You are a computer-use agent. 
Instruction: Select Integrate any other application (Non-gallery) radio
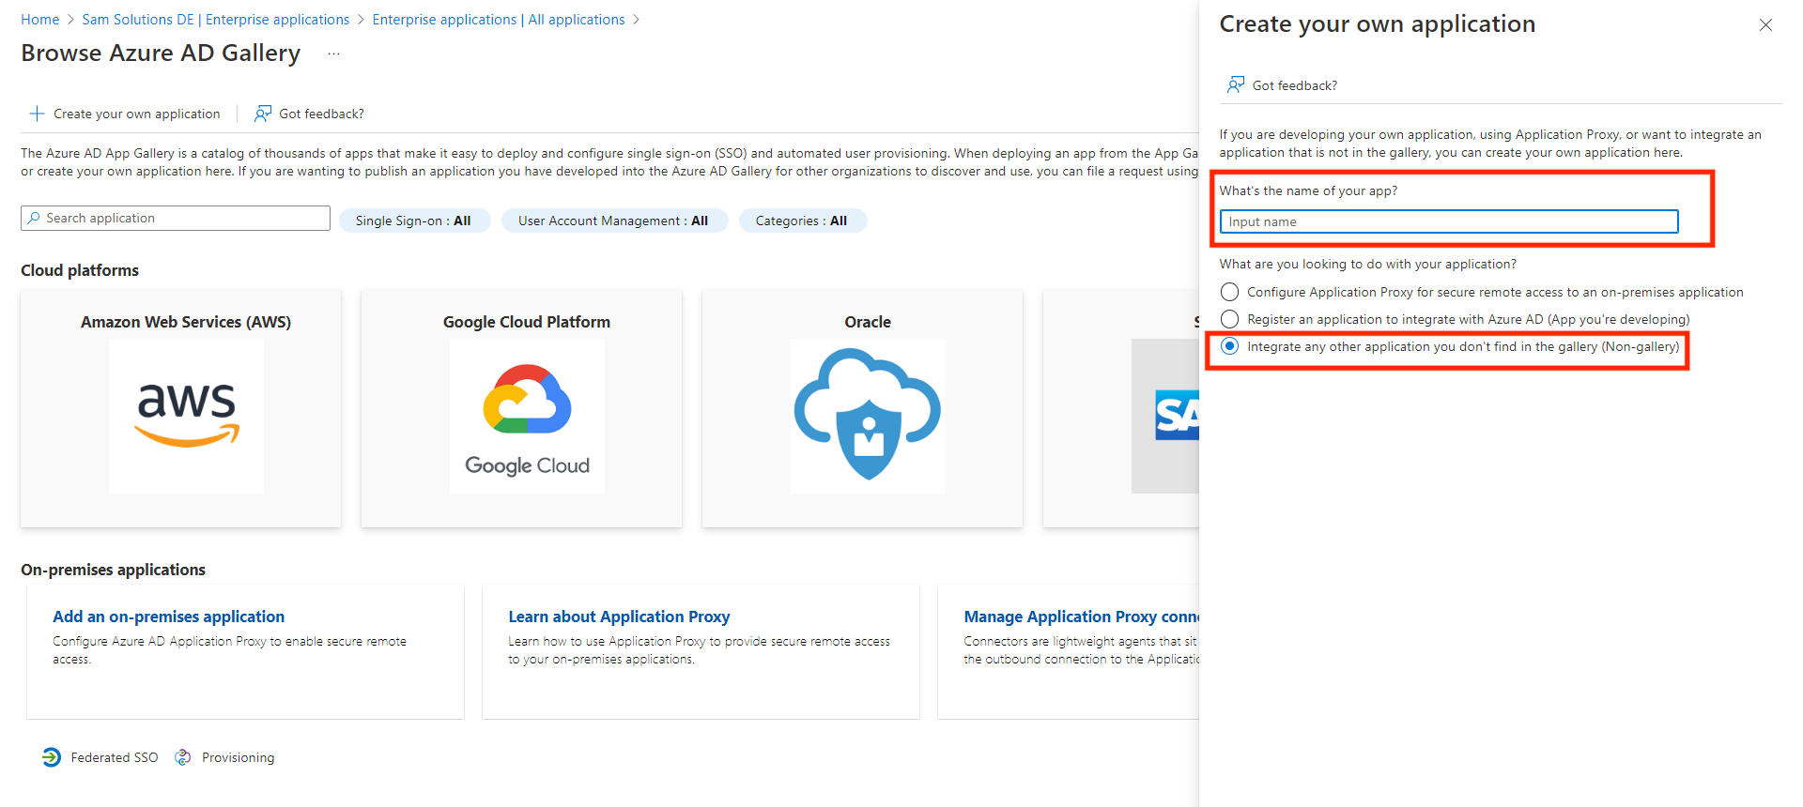pos(1229,346)
